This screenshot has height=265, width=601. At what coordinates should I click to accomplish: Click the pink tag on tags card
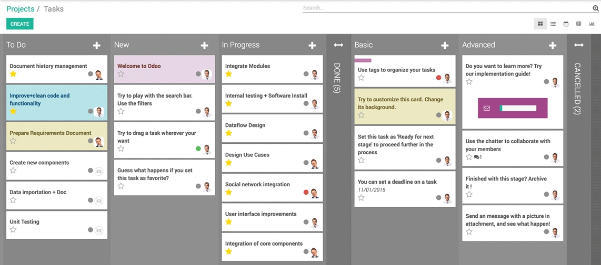(x=363, y=60)
